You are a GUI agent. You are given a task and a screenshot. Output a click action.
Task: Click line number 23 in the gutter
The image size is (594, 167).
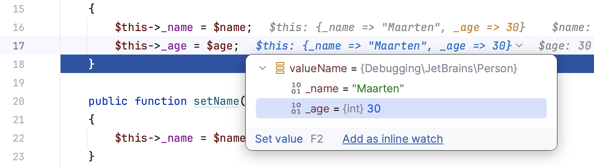[x=19, y=157]
